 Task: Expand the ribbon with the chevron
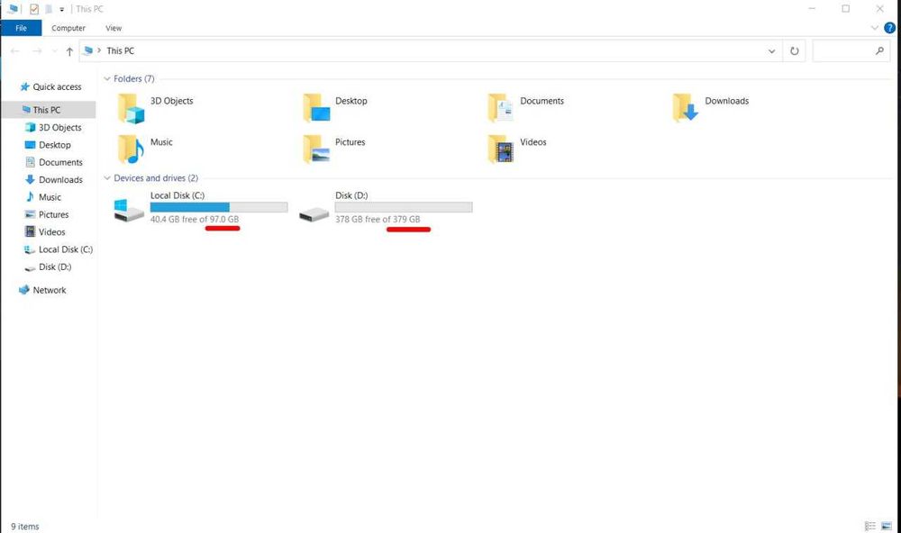pyautogui.click(x=875, y=28)
